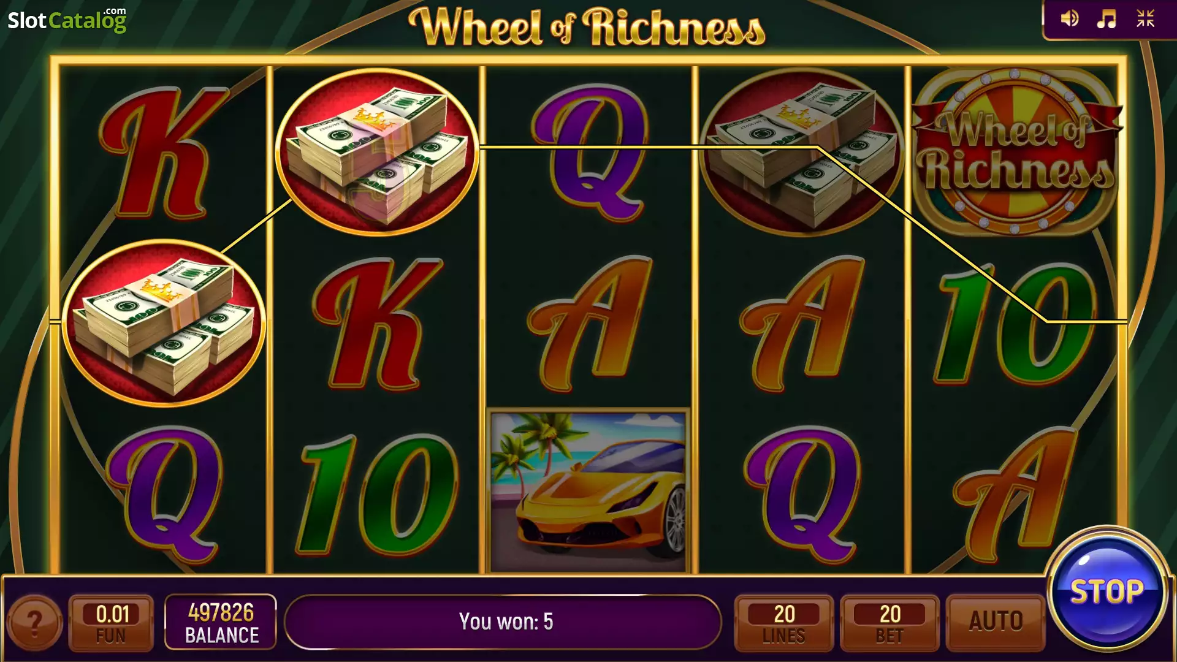Click the money stack symbol on fourth reel
Screen dimensions: 1177x662
802,151
